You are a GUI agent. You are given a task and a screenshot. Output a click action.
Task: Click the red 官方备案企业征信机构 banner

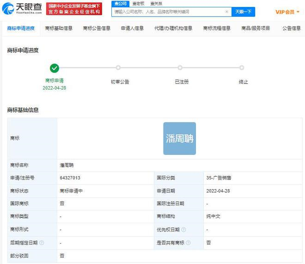point(74,9)
